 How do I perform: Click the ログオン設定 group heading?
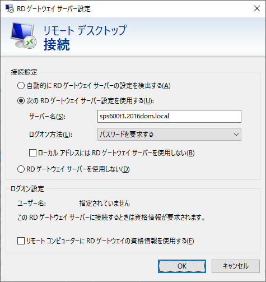tap(27, 189)
